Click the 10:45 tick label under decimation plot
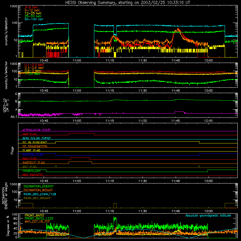Image resolution: width=241 pixels, height=241 pixels. [44, 211]
